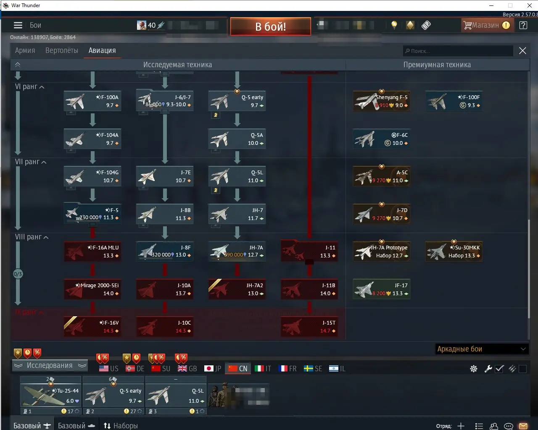Enable the empty auto-refill ammo checkbox
This screenshot has height=430, width=538.
coord(522,369)
